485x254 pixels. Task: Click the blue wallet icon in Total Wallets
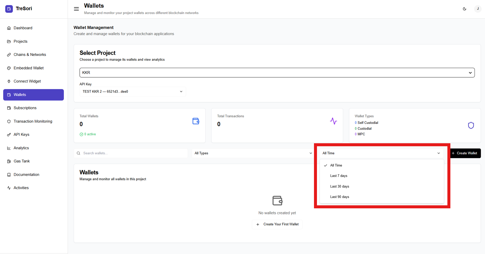tap(196, 121)
